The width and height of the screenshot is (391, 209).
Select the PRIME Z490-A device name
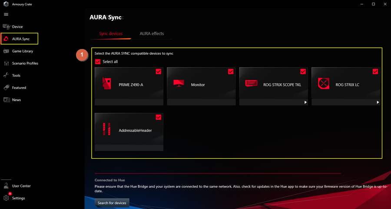point(131,85)
